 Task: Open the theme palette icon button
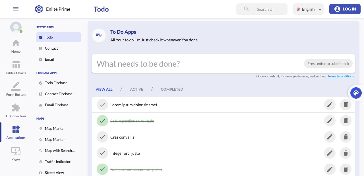356,93
